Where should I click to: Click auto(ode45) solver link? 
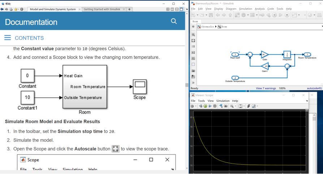[x=314, y=88]
